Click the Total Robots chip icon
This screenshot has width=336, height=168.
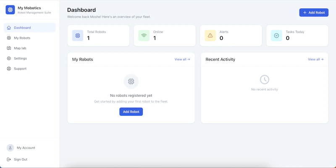click(78, 36)
